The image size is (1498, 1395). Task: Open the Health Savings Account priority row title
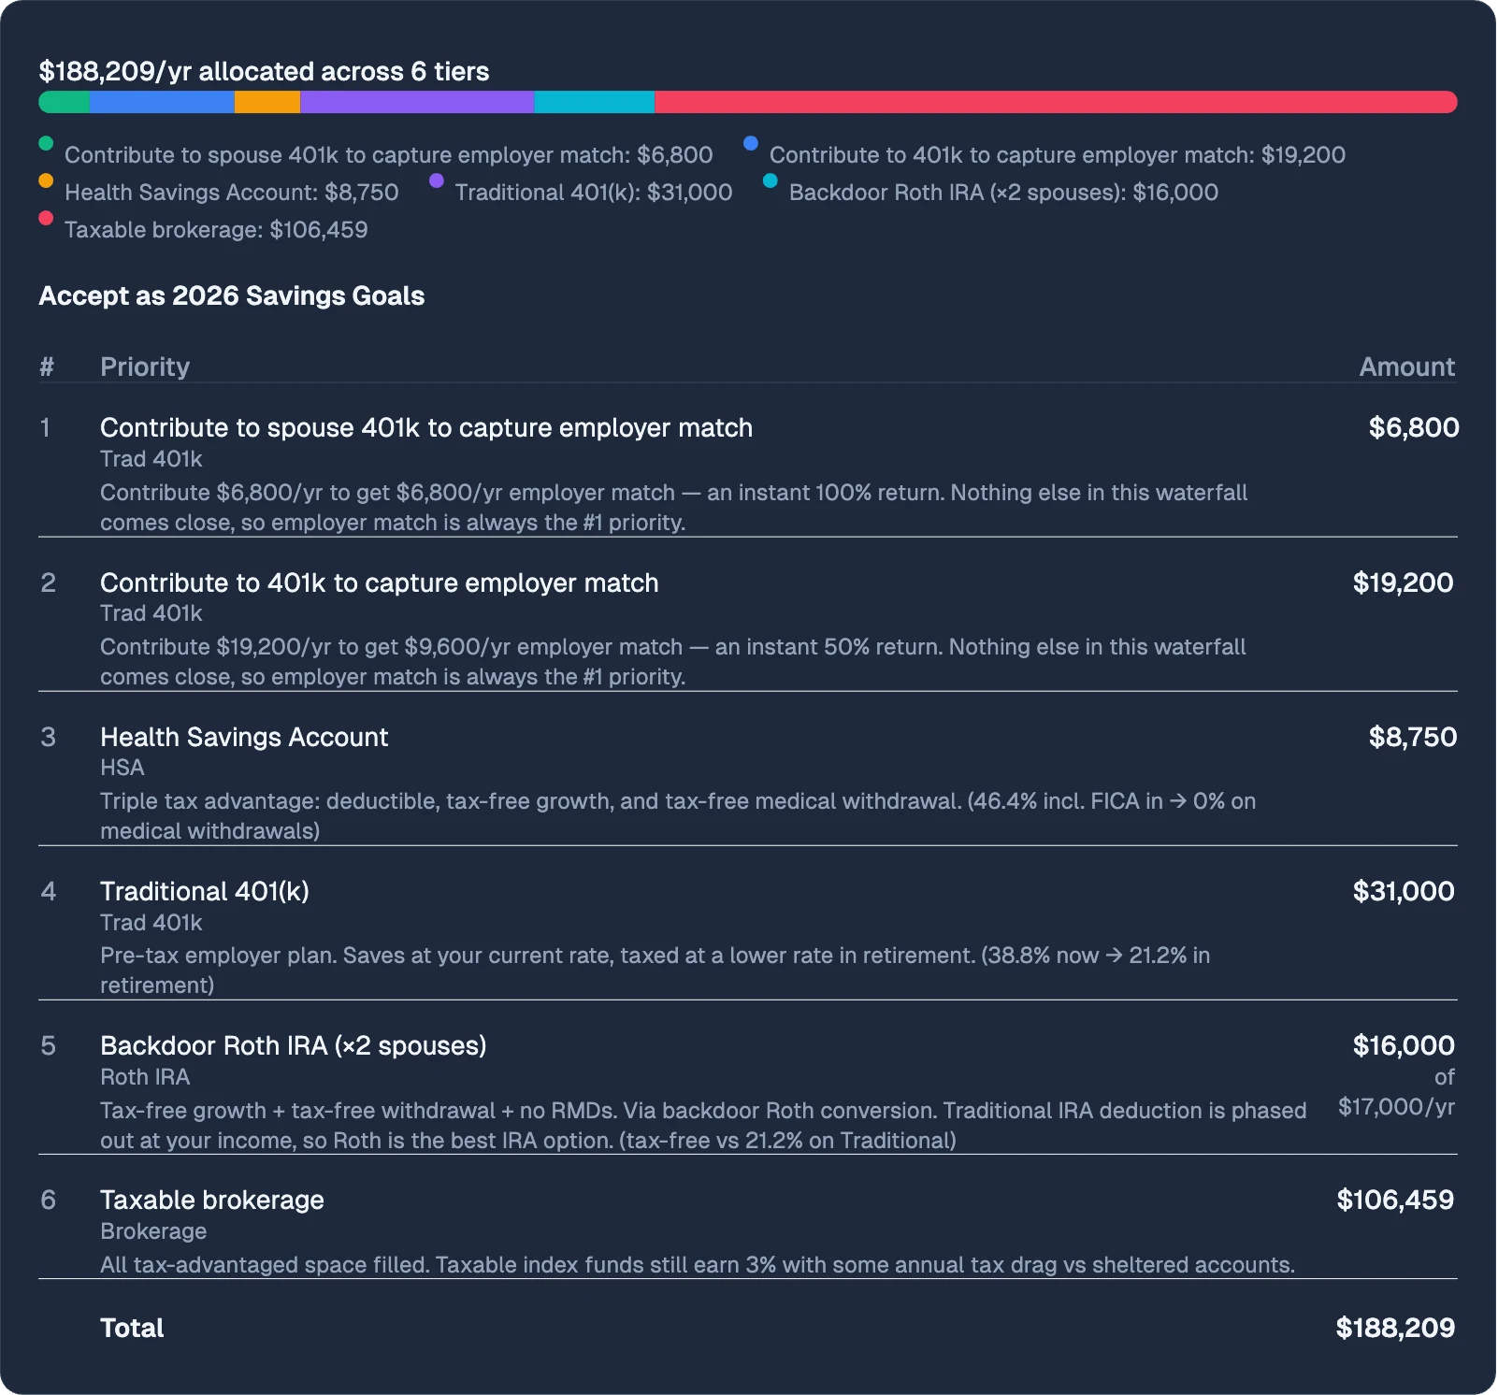click(244, 737)
